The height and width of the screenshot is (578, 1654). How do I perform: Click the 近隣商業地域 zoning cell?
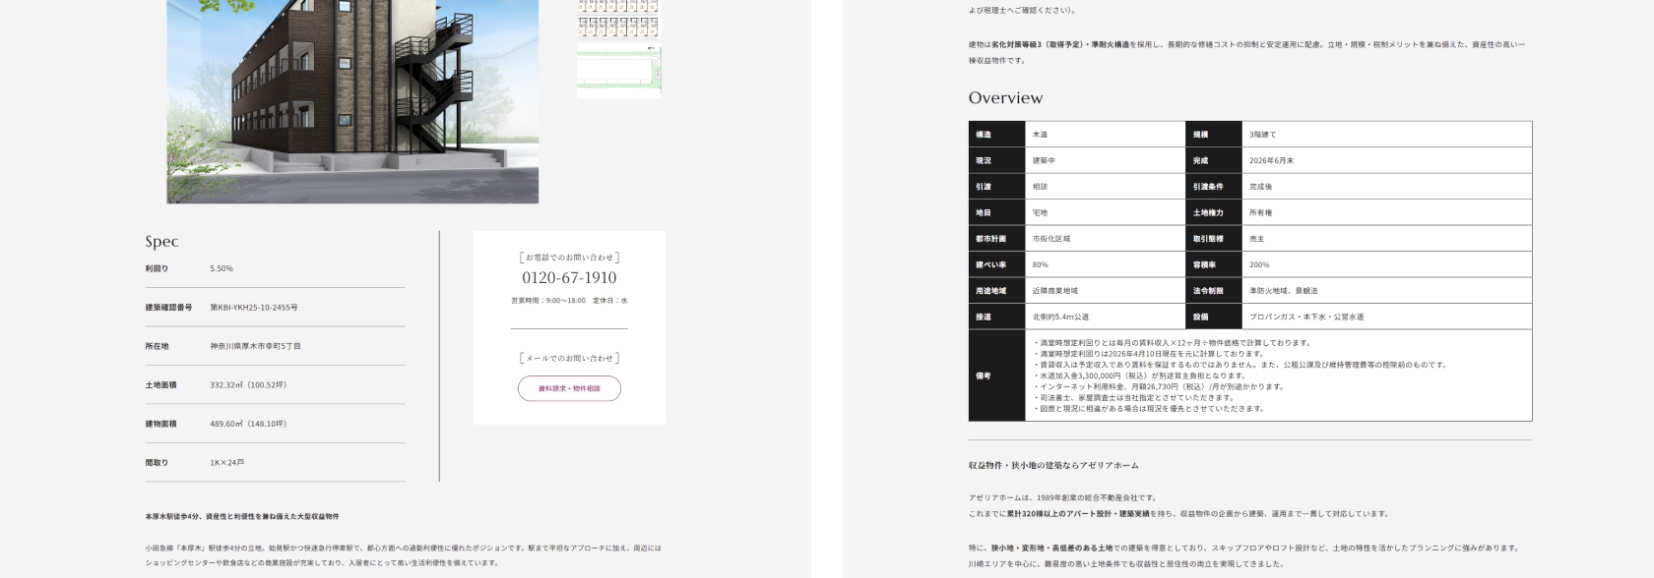pos(1055,291)
